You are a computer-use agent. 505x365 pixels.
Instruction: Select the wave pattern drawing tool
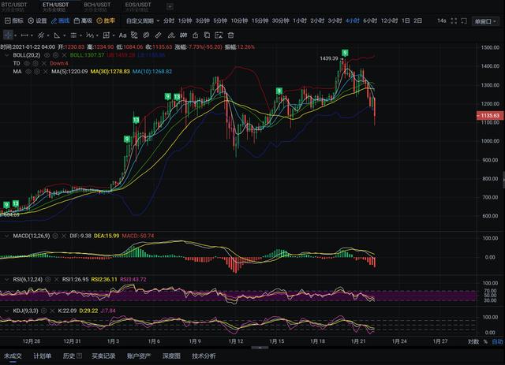click(x=90, y=35)
